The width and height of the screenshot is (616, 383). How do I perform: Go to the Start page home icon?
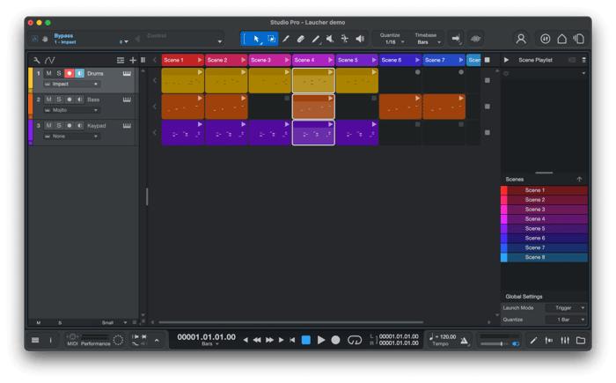click(x=562, y=39)
